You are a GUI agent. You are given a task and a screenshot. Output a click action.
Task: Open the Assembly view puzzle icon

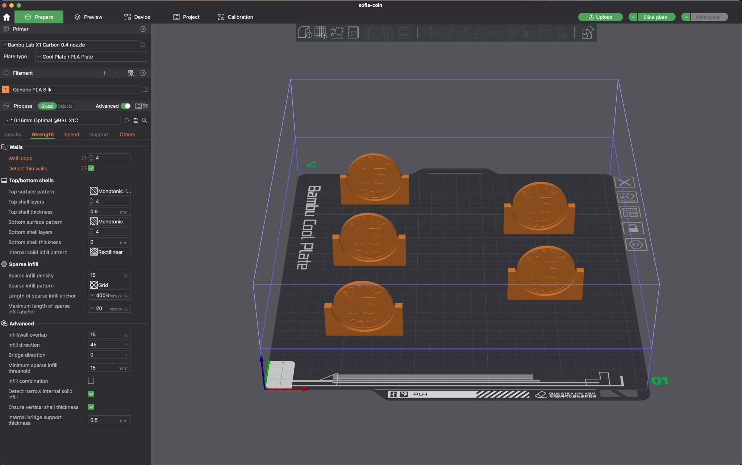[587, 32]
